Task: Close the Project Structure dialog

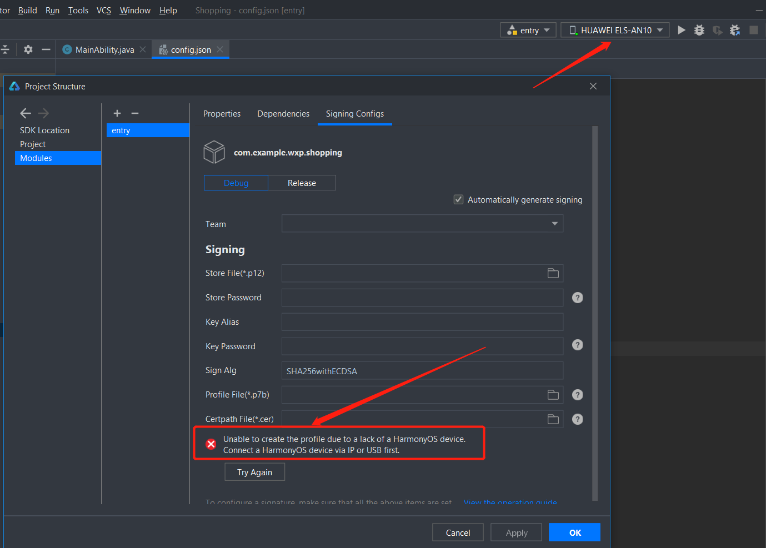Action: [593, 86]
